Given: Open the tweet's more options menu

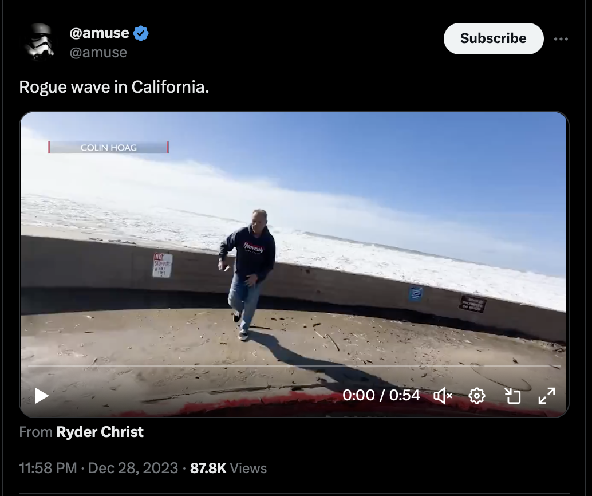Looking at the screenshot, I should [561, 39].
